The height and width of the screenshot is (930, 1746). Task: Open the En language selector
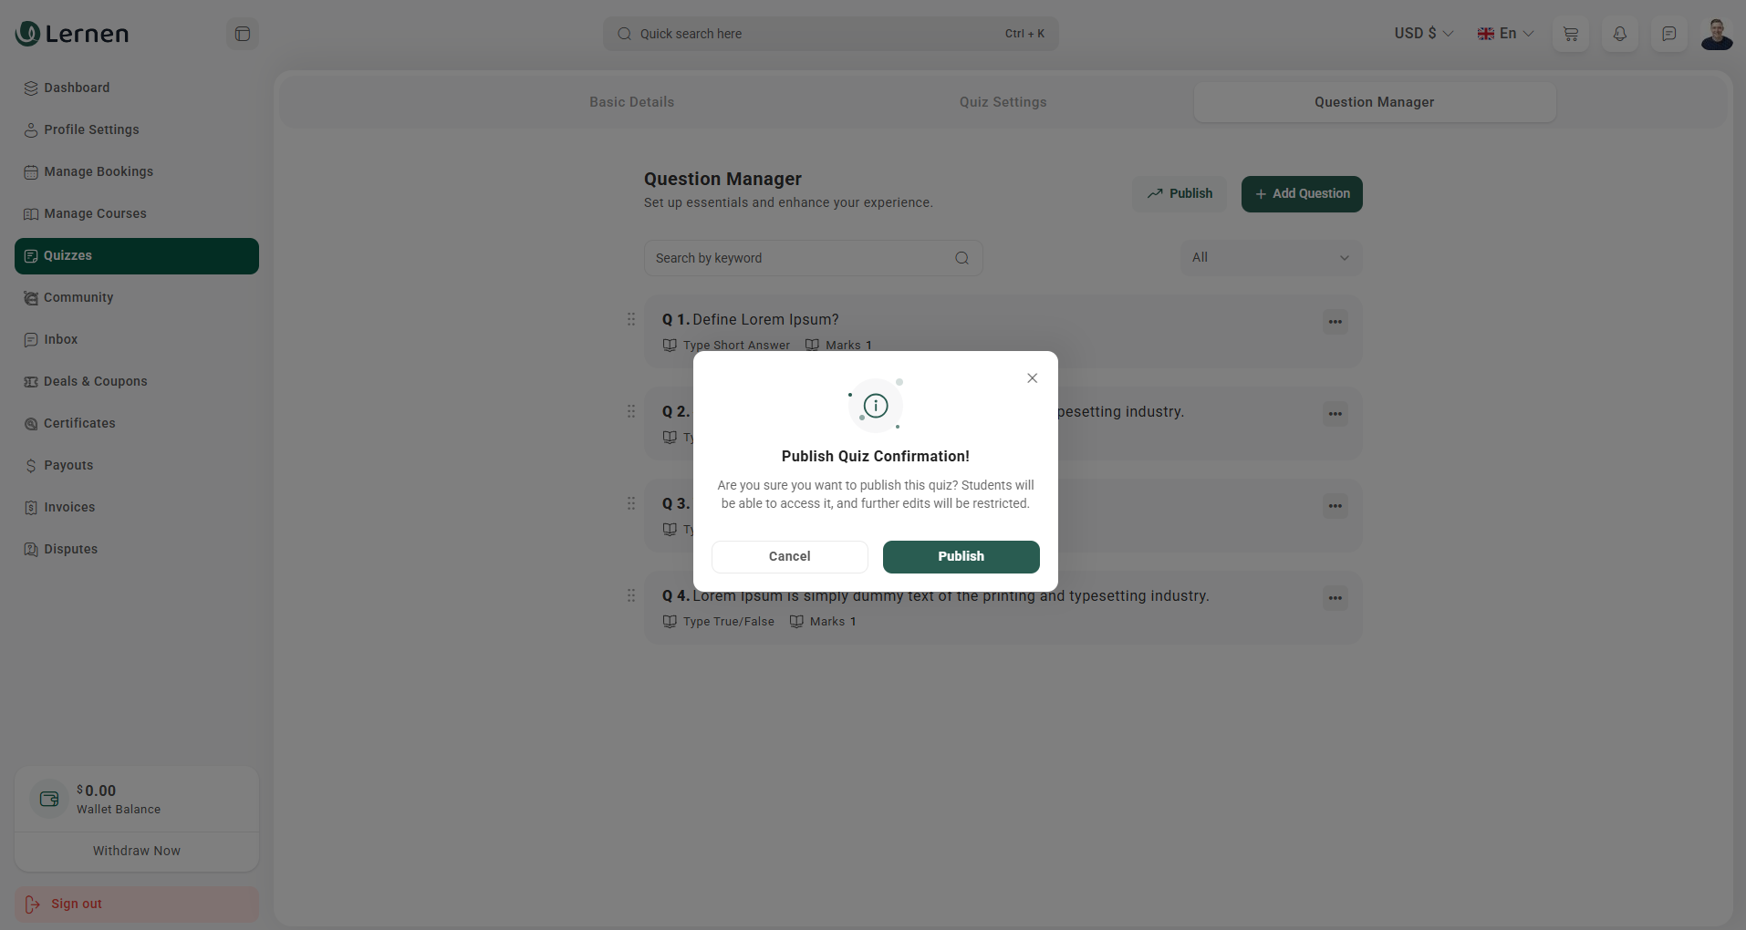click(x=1505, y=34)
